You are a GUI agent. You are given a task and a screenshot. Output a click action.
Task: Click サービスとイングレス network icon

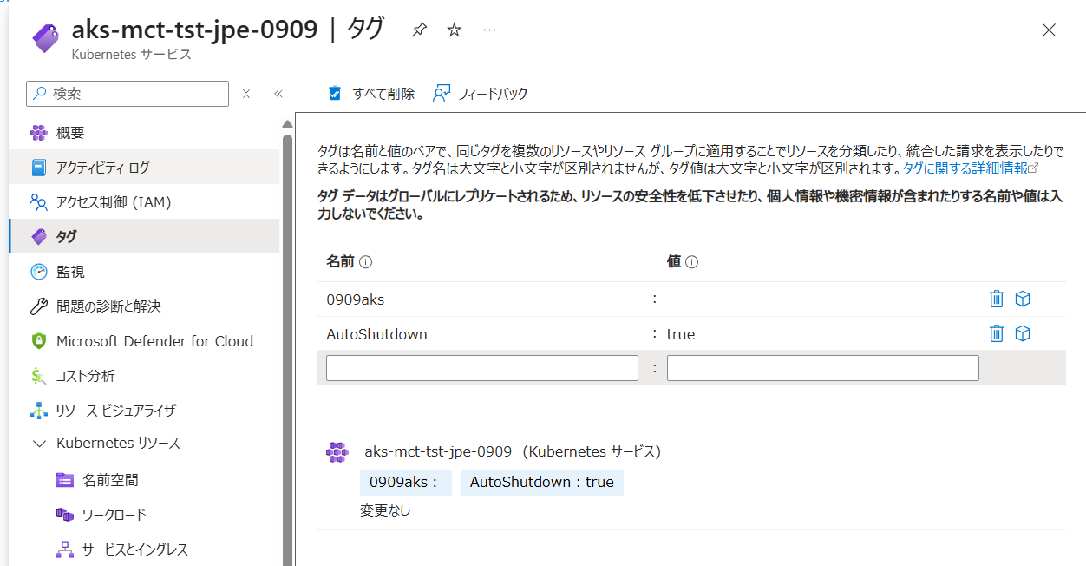64,550
